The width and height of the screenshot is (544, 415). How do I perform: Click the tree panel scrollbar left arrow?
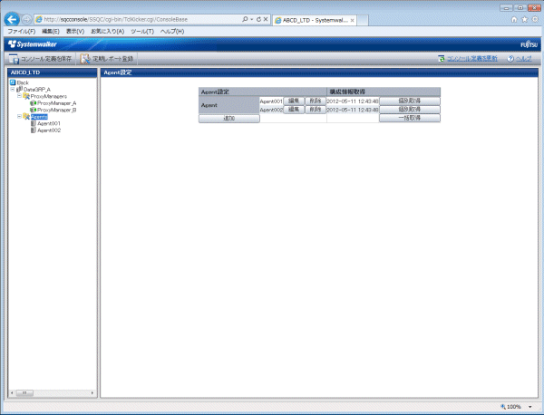tap(12, 393)
